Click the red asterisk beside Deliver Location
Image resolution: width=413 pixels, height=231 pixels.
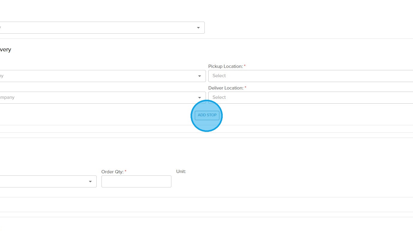(x=246, y=87)
